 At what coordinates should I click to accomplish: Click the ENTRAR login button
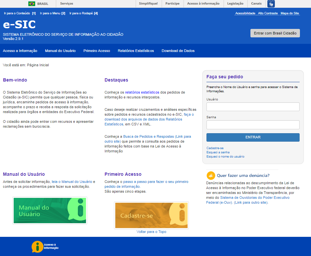coord(253,137)
